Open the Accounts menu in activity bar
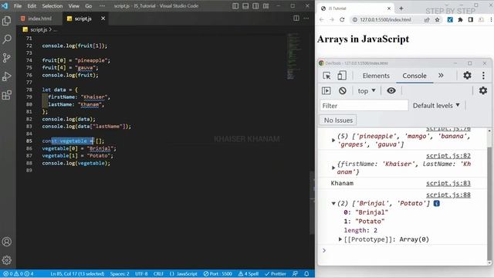The width and height of the screenshot is (494, 278). pyautogui.click(x=7, y=242)
